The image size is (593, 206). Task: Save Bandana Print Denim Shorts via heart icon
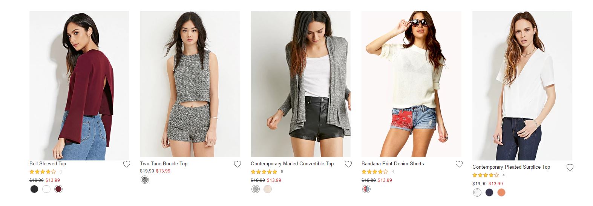click(x=459, y=164)
